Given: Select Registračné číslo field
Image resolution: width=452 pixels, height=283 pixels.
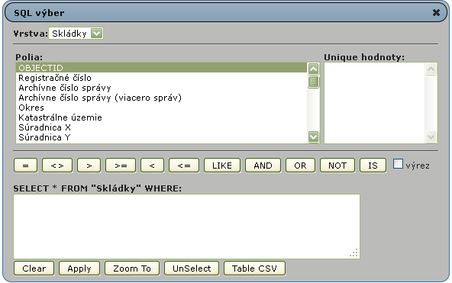Looking at the screenshot, I should point(161,78).
